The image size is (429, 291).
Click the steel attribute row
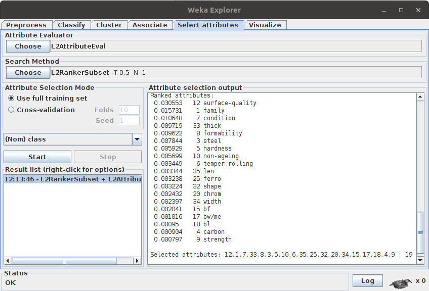(187, 141)
